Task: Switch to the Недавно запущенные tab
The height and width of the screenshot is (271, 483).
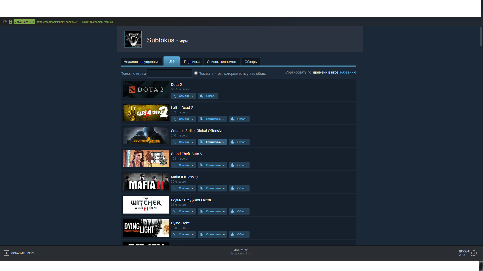Action: point(141,62)
